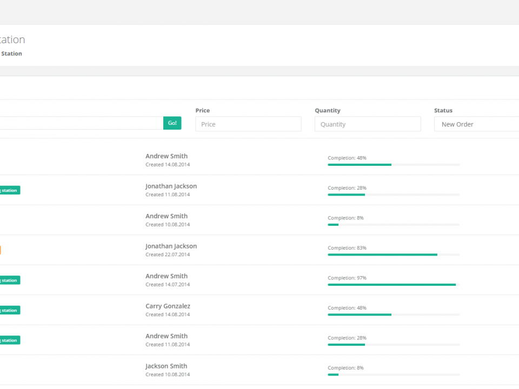
Task: Click the search text box beside Go!
Action: point(81,123)
